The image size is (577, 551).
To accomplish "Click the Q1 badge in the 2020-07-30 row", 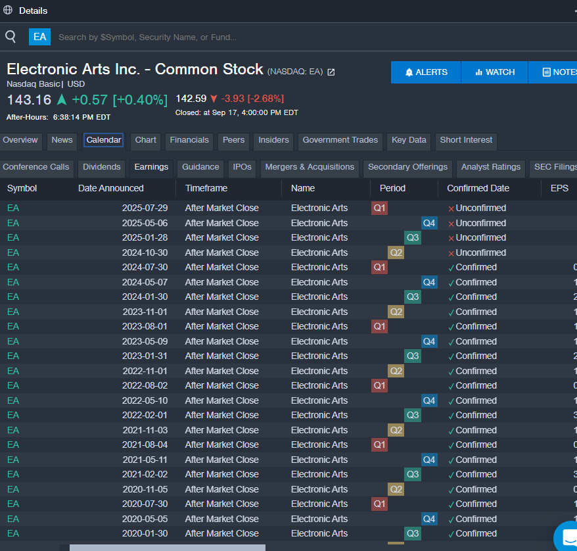I will coord(379,504).
